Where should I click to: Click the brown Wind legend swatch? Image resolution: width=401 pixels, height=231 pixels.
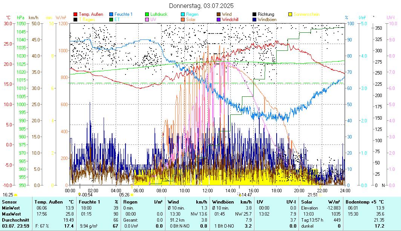(219, 14)
